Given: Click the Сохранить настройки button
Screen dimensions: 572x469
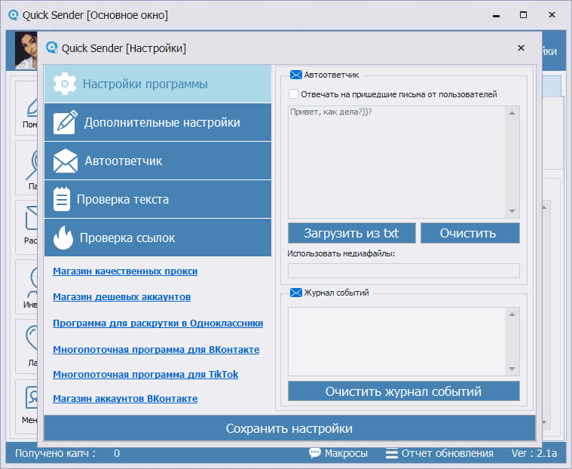Looking at the screenshot, I should coord(289,428).
